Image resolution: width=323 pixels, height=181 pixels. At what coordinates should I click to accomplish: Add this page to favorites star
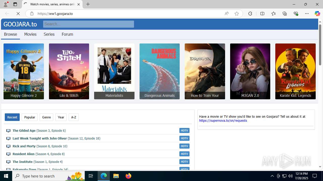click(237, 14)
